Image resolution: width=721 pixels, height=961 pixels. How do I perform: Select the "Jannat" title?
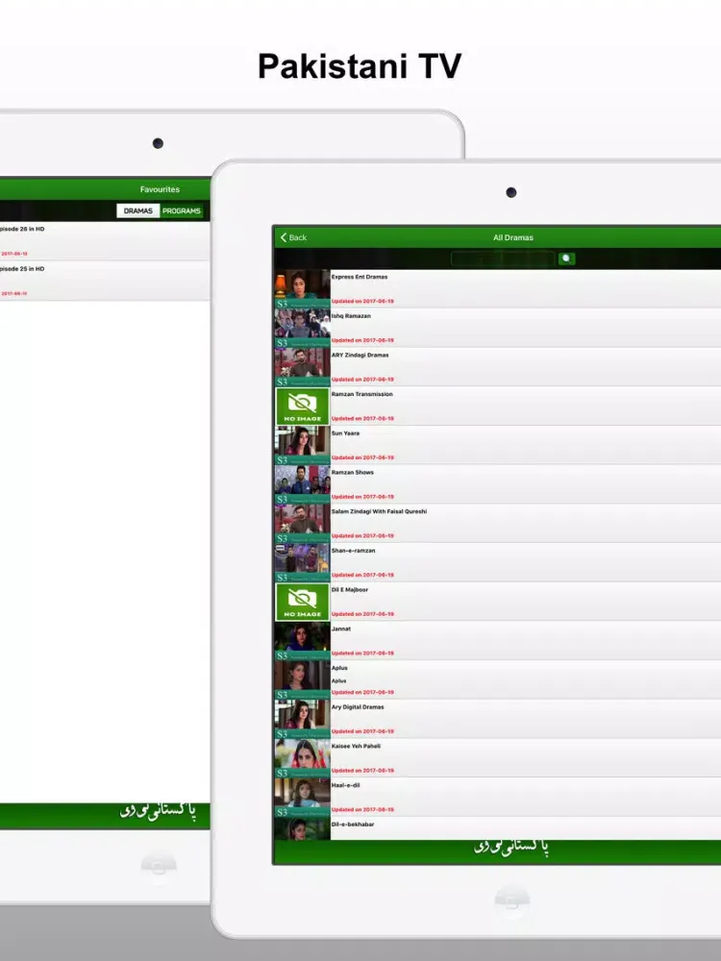[x=341, y=628]
